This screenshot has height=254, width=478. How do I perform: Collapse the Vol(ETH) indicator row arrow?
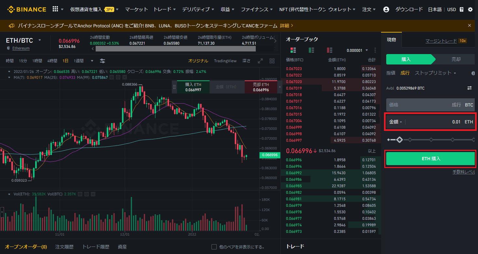(x=9, y=194)
